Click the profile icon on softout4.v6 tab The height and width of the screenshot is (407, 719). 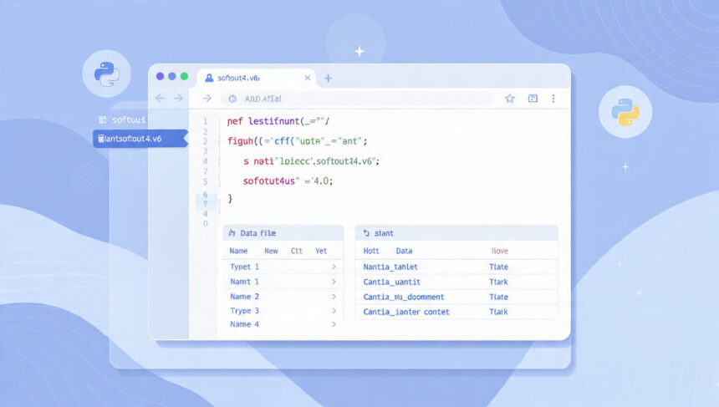tap(209, 78)
